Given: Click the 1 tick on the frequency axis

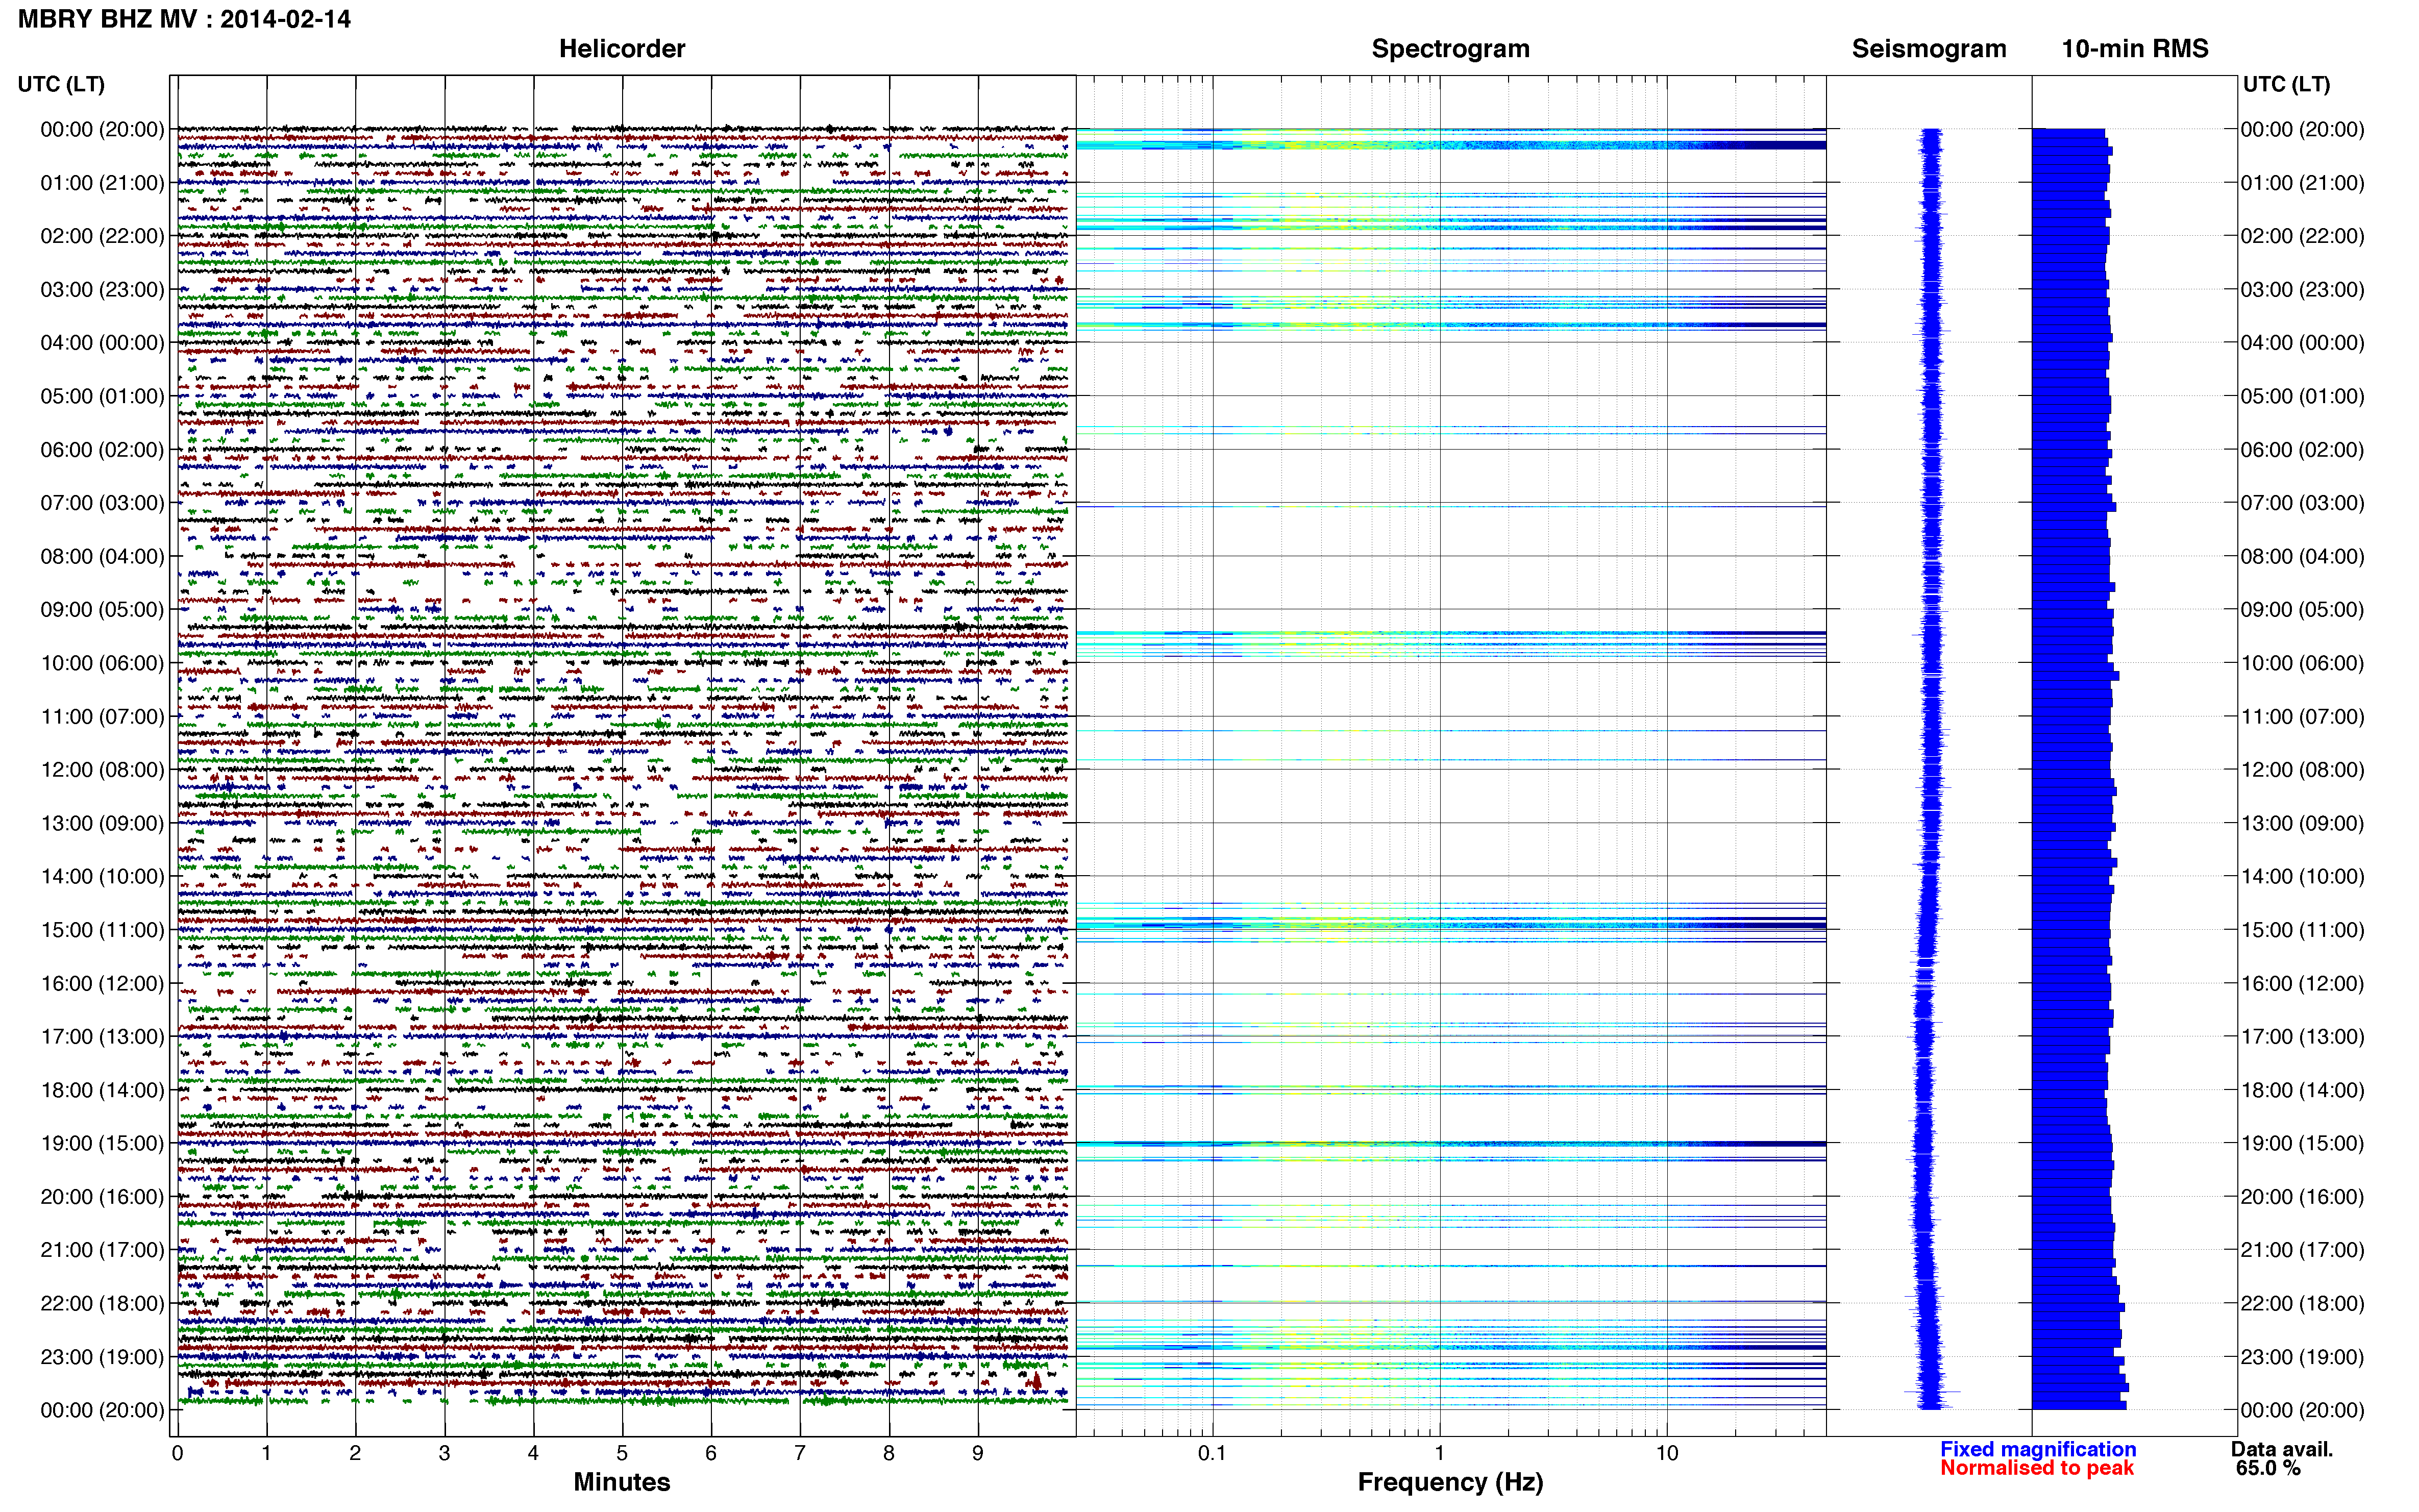Looking at the screenshot, I should tap(1439, 1453).
